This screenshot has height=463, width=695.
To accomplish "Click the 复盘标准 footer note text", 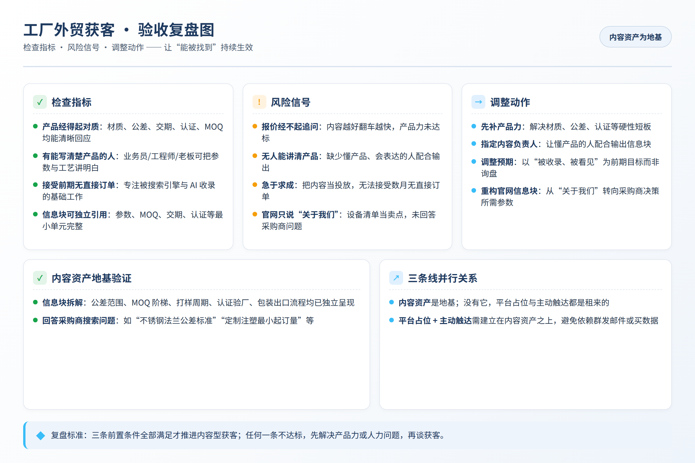I will tap(248, 436).
